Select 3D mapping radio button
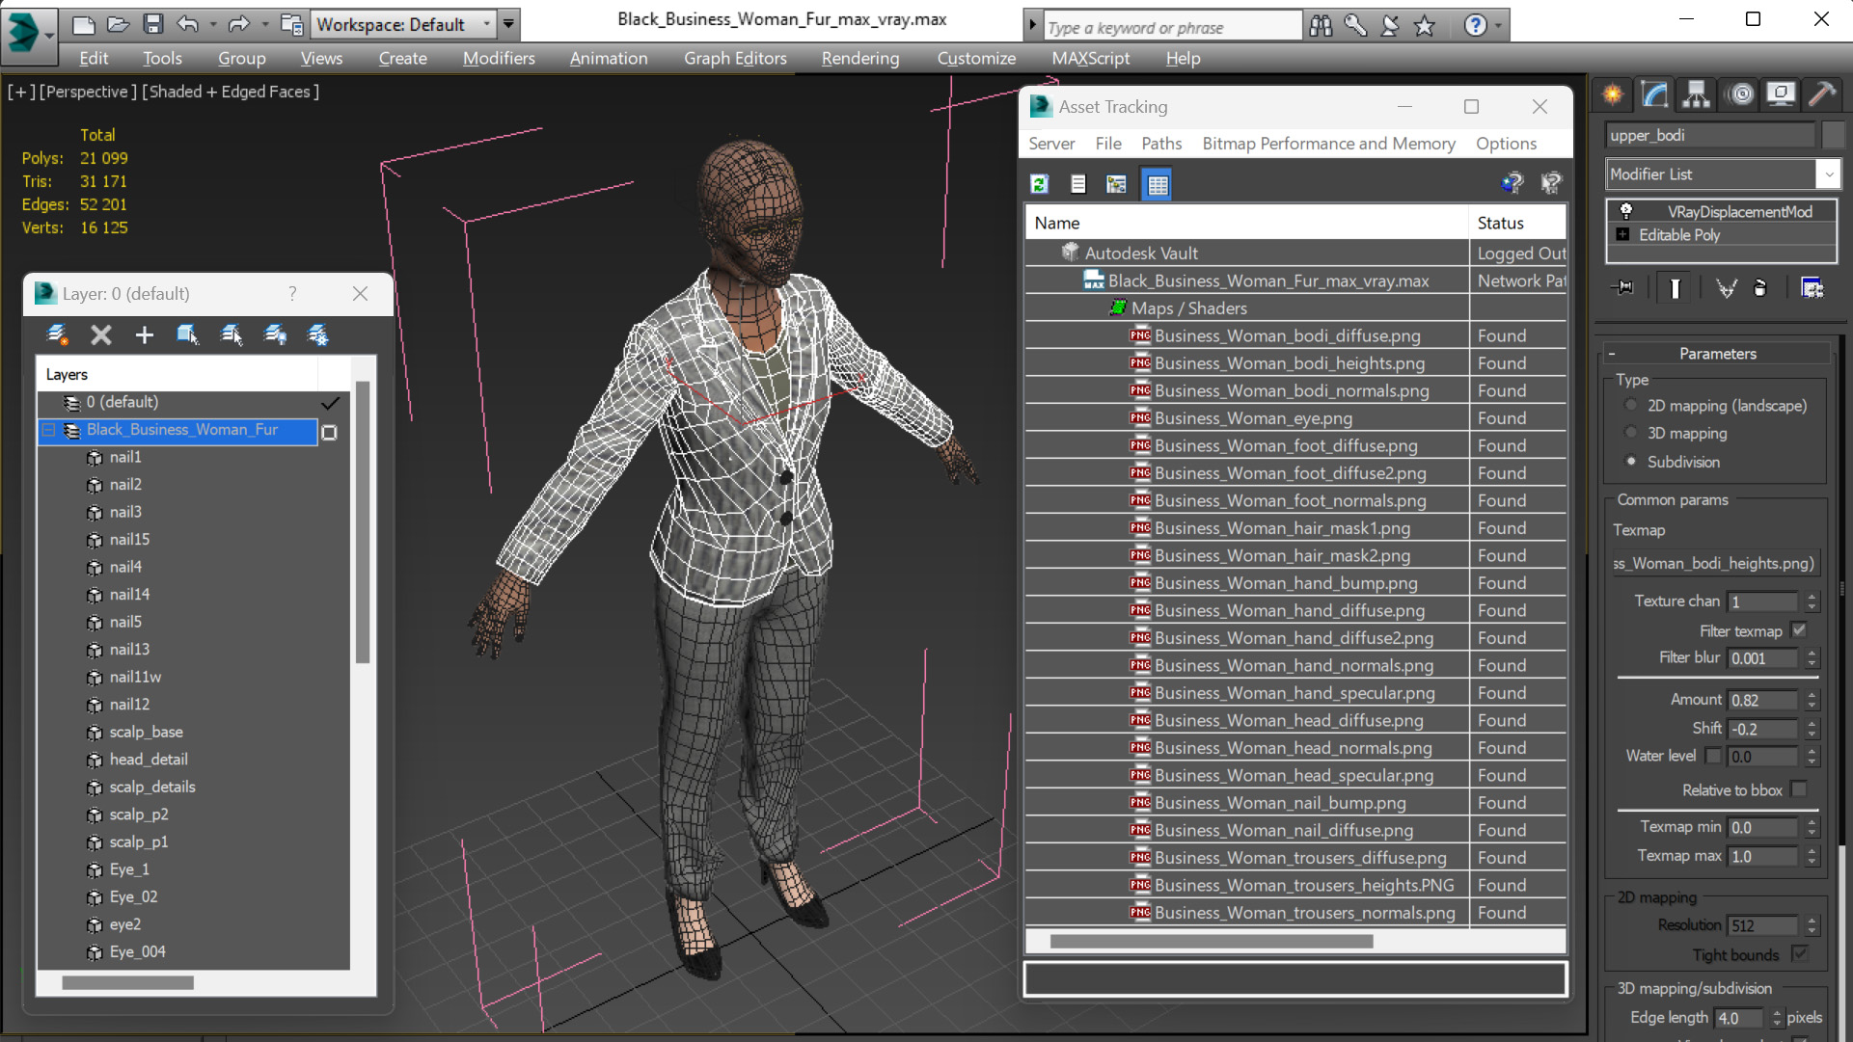The image size is (1853, 1042). click(x=1631, y=434)
